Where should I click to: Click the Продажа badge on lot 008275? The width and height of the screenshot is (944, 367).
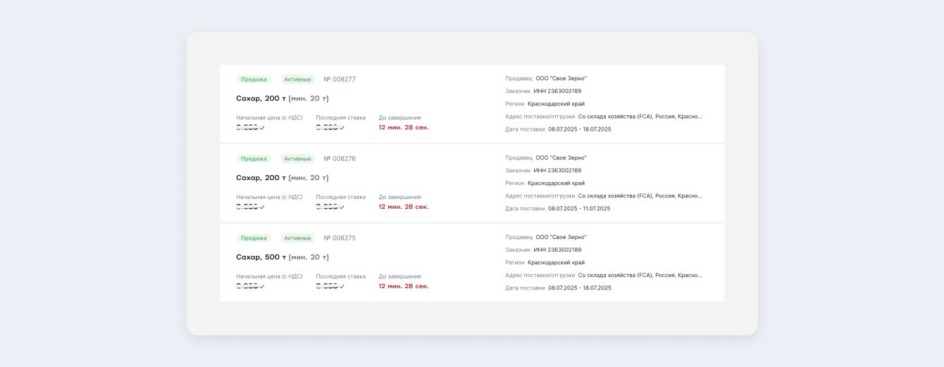pos(254,238)
